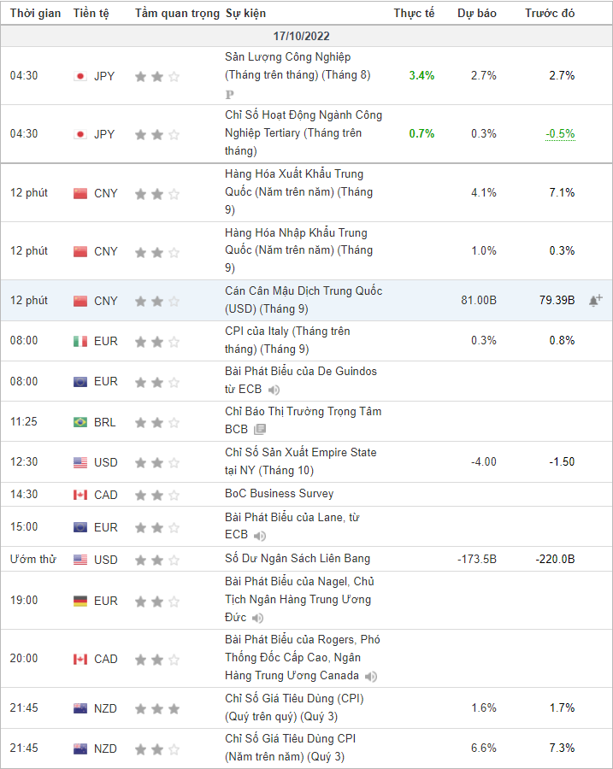Click the alert bell icon on trade balance row
Viewport: 613px width, 769px height.
point(595,300)
